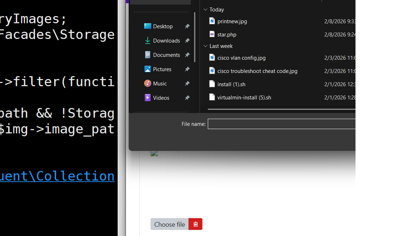Select the printnew.jpg file
The image size is (412, 236).
pos(232,21)
